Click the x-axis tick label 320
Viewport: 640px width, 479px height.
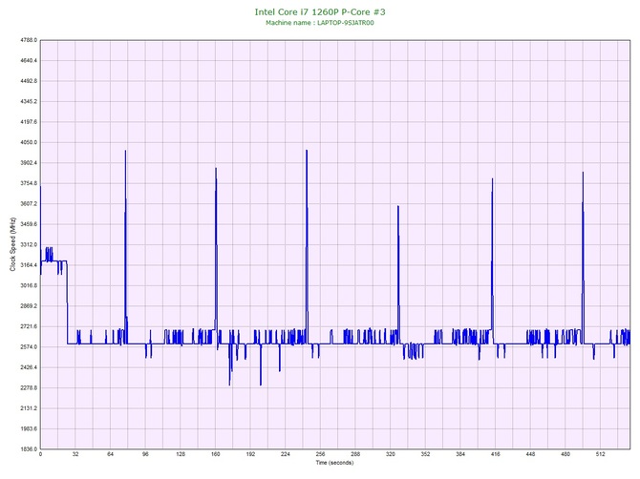tap(391, 454)
